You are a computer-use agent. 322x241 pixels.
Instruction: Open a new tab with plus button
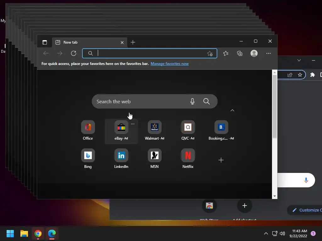133,42
